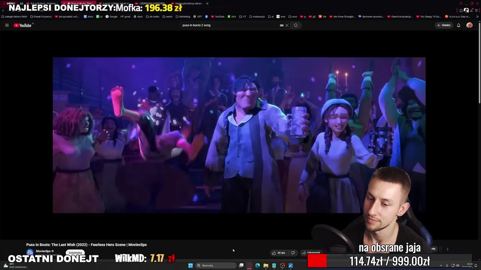This screenshot has width=481, height=270.
Task: Open Task View from taskbar
Action: tap(241, 265)
